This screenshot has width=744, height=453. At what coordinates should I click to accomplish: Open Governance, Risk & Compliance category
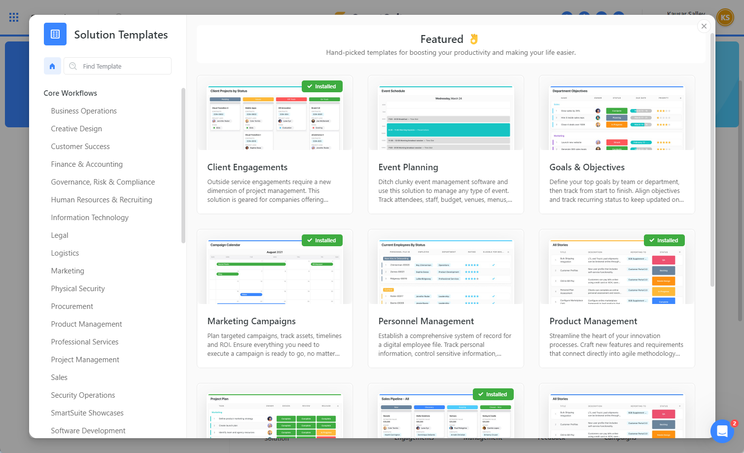[x=103, y=182]
